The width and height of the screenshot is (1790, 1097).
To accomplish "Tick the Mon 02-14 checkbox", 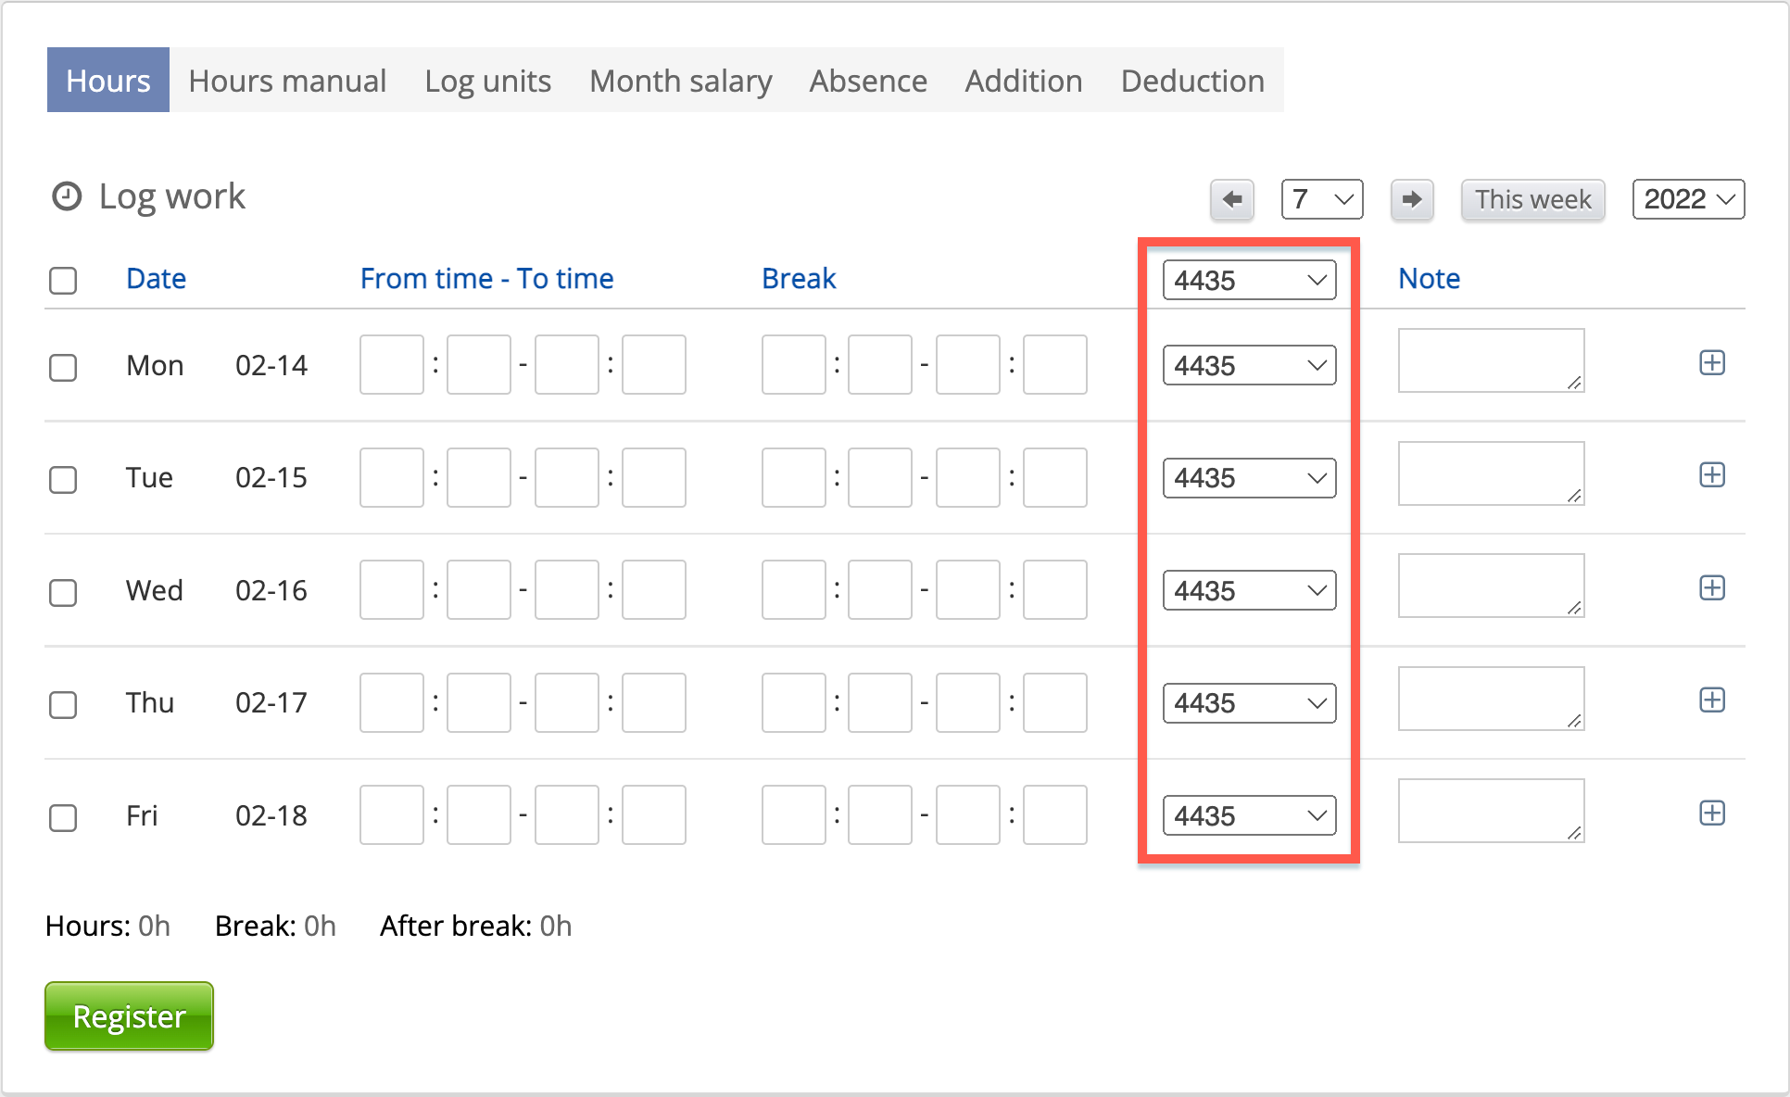I will pyautogui.click(x=63, y=367).
